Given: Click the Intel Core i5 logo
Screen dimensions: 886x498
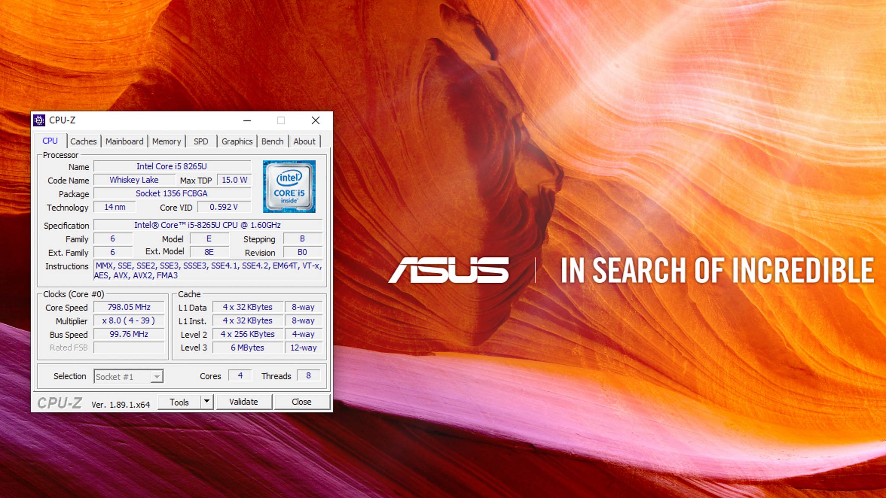Looking at the screenshot, I should [289, 187].
